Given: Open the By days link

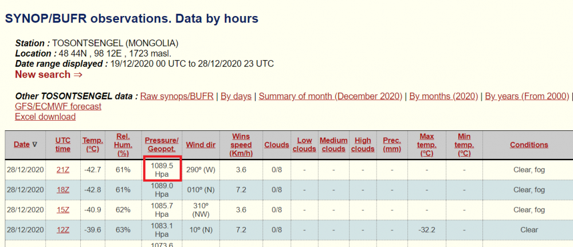Looking at the screenshot, I should point(236,96).
